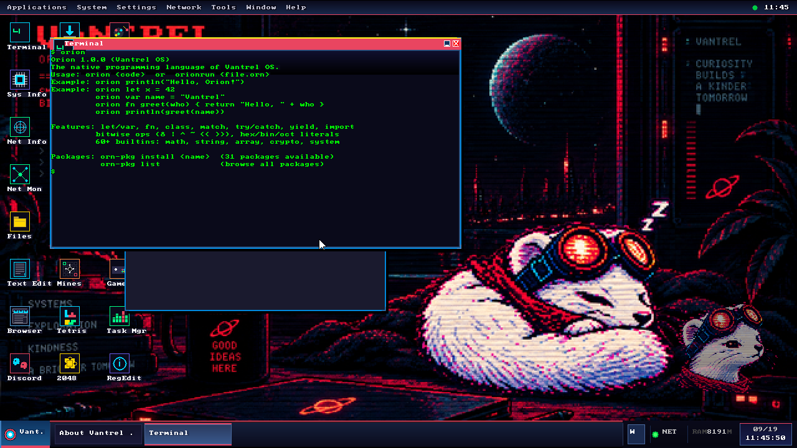Launch the Net Mon desktop icon

[x=20, y=174]
